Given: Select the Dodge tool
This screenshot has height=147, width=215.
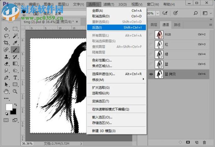Looking at the screenshot, I should [x=15, y=71].
